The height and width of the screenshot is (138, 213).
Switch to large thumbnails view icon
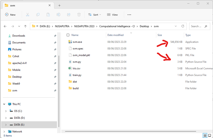209,135
